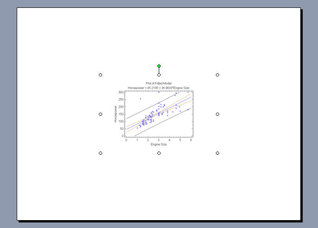This screenshot has width=318, height=228.
Task: Click the middle-left side resize handle
Action: (100, 114)
